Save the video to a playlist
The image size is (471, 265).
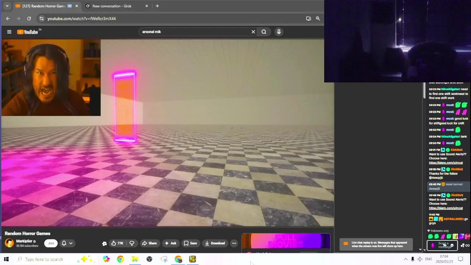(x=190, y=243)
